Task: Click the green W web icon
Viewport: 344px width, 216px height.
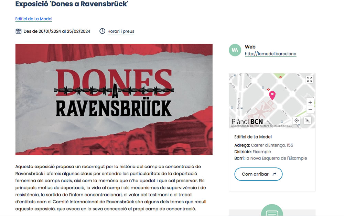Action: click(x=235, y=50)
